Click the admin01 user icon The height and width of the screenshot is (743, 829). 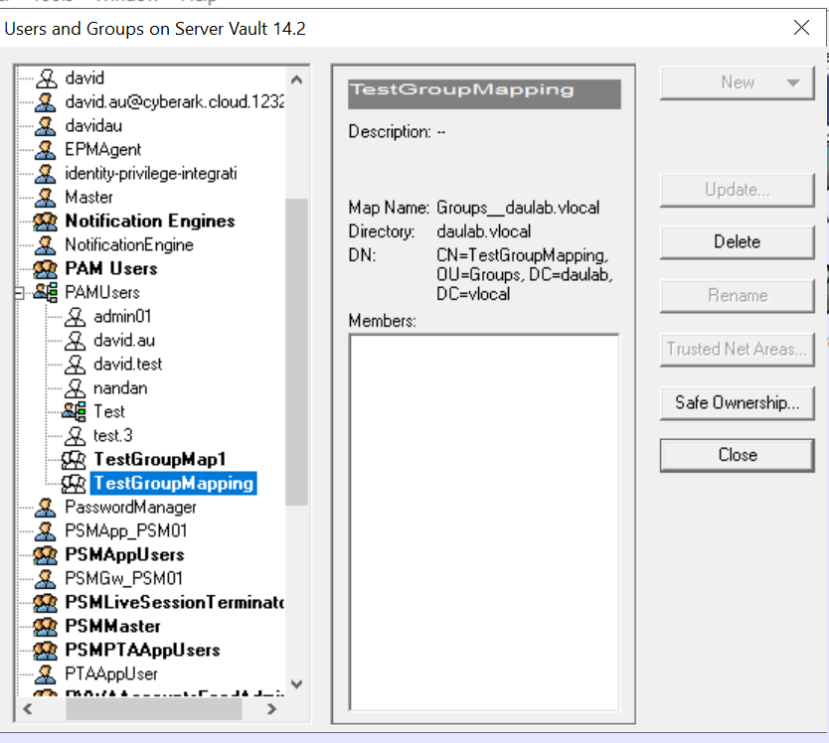(x=75, y=317)
